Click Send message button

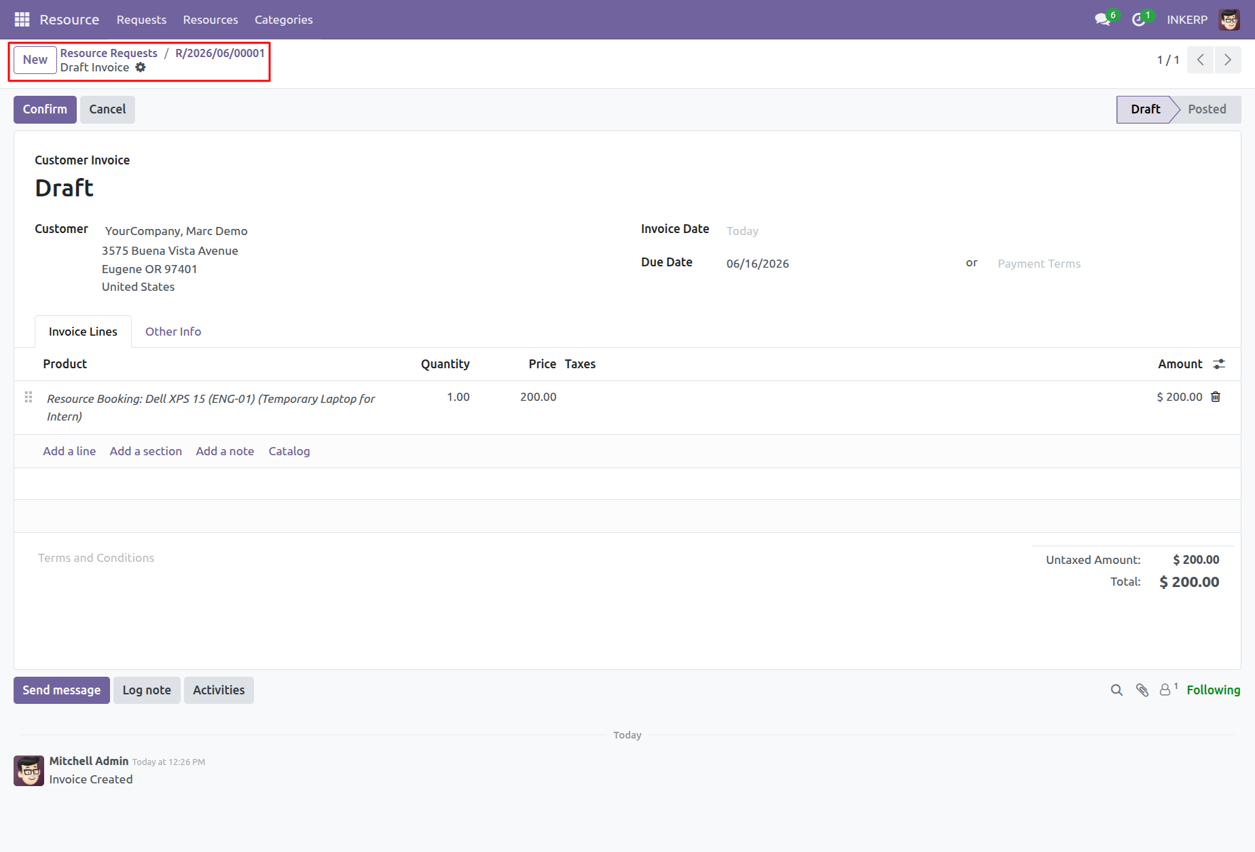pyautogui.click(x=62, y=690)
